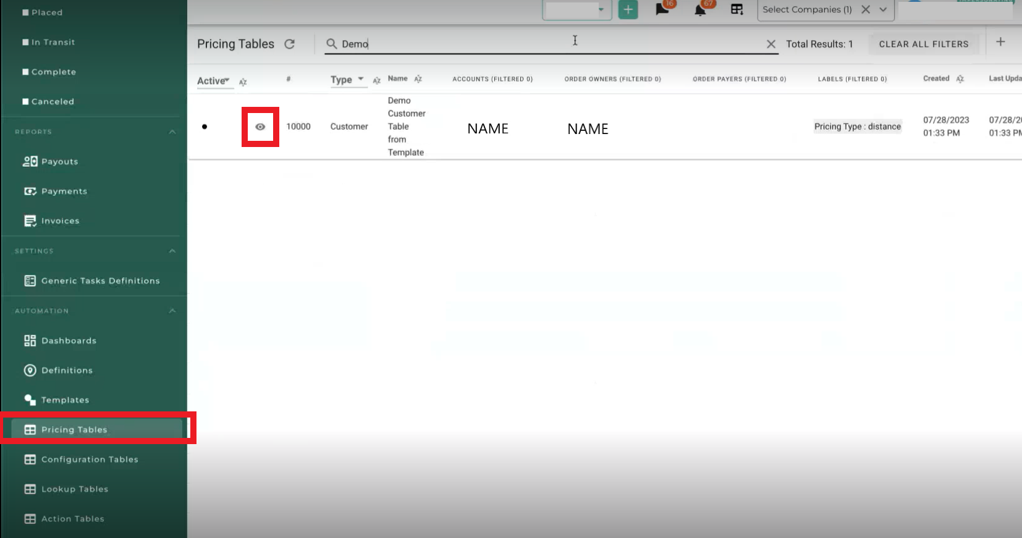The height and width of the screenshot is (538, 1022).
Task: Click the Accounts filtered column header
Action: 492,79
